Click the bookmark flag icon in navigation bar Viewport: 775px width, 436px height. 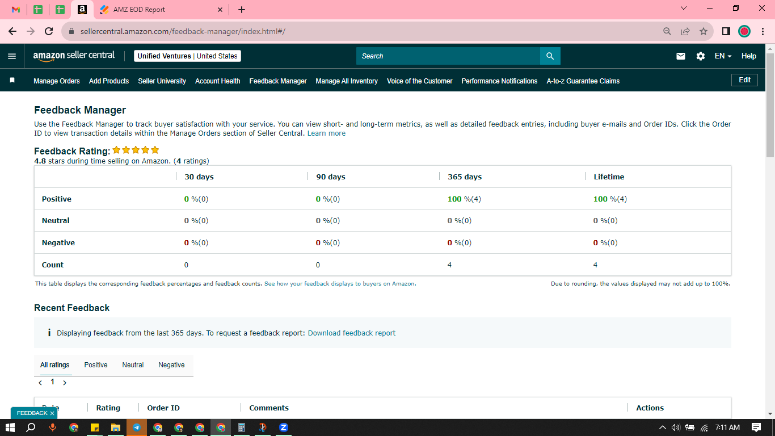point(12,81)
